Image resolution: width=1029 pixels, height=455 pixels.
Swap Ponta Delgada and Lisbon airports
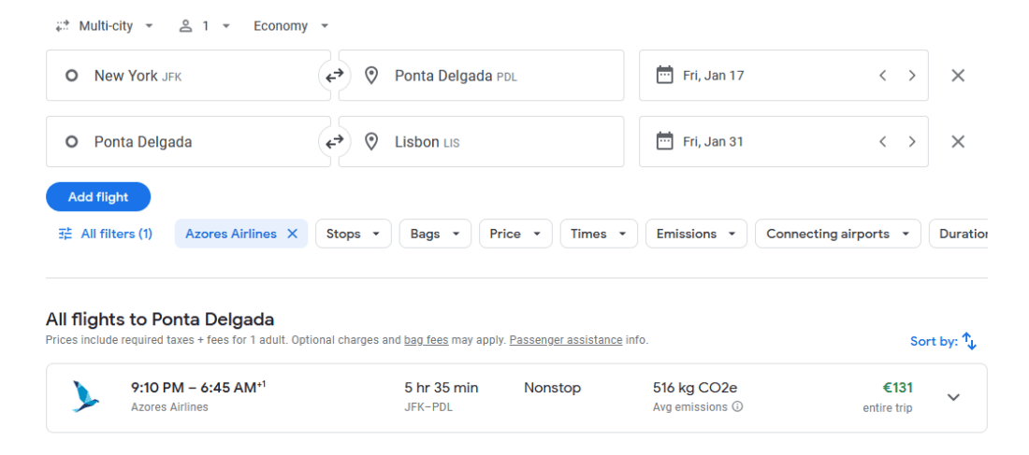pyautogui.click(x=334, y=142)
